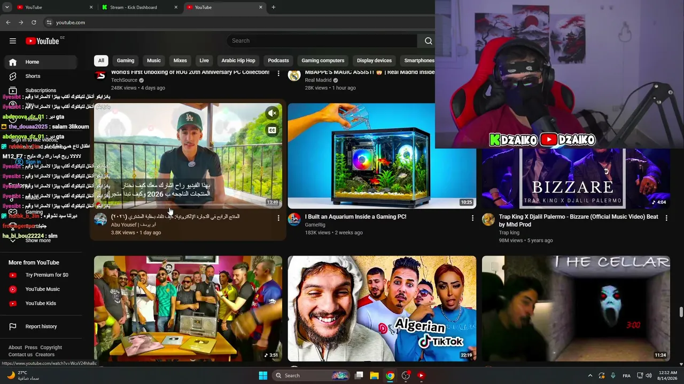Select the Arabic Hip Hop filter chip
Screen dimensions: 684x384
(238, 60)
